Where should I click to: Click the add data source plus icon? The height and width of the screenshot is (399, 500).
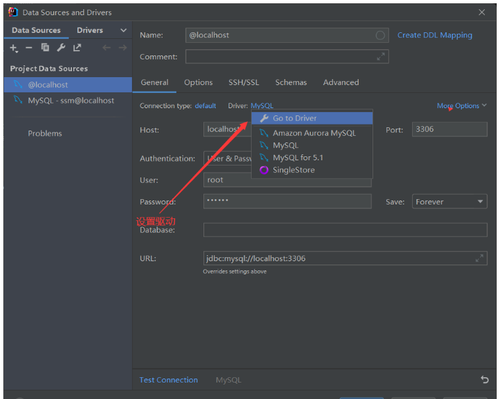click(x=14, y=48)
